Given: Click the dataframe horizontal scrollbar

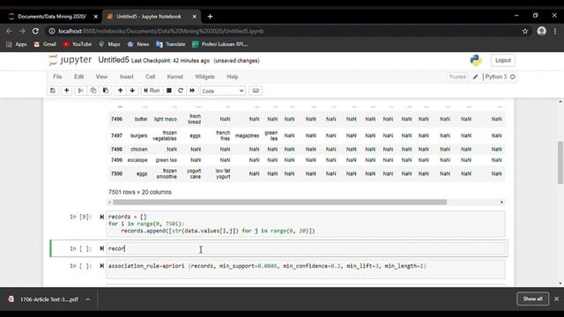Looking at the screenshot, I should point(279,202).
